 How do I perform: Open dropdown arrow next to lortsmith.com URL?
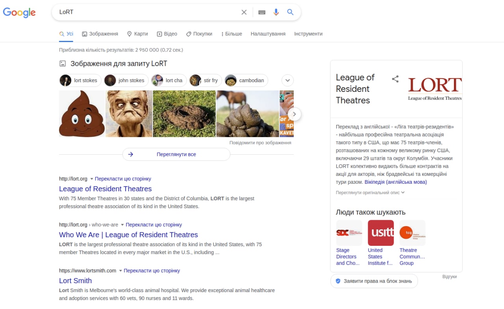[x=120, y=271]
